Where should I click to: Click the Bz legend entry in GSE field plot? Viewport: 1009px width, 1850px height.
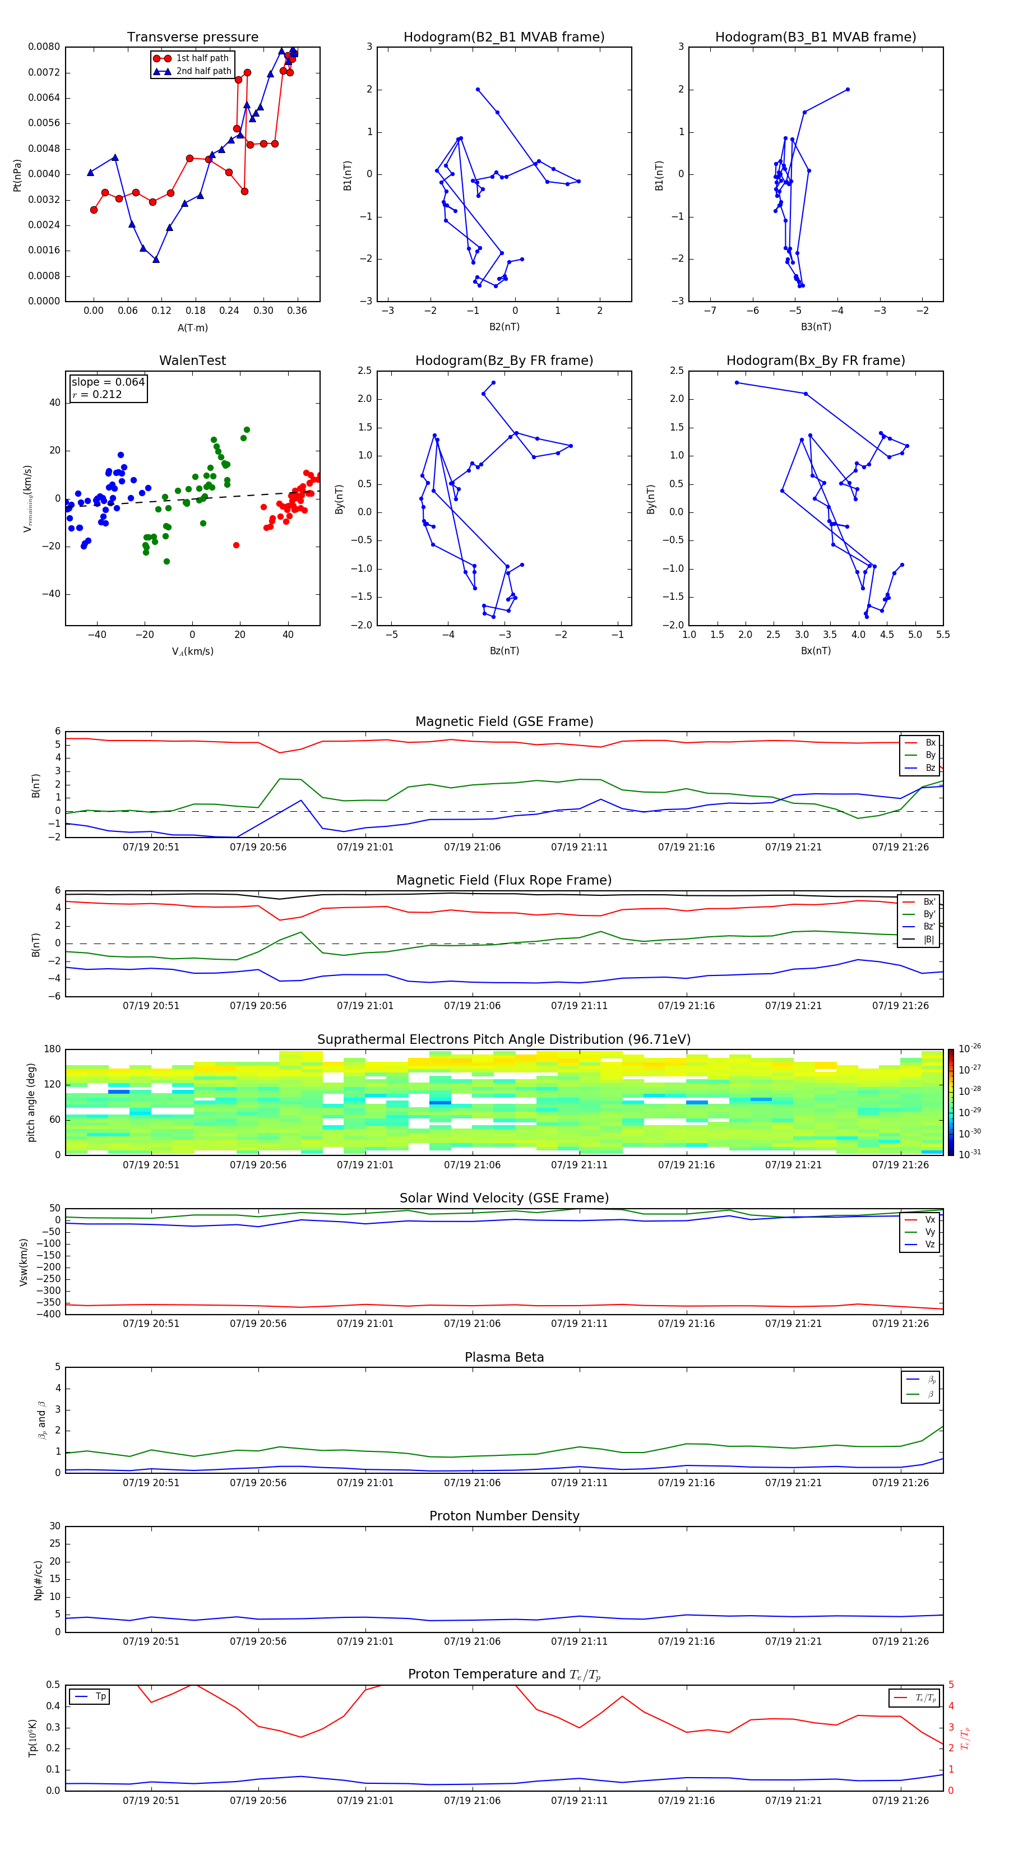click(x=920, y=769)
